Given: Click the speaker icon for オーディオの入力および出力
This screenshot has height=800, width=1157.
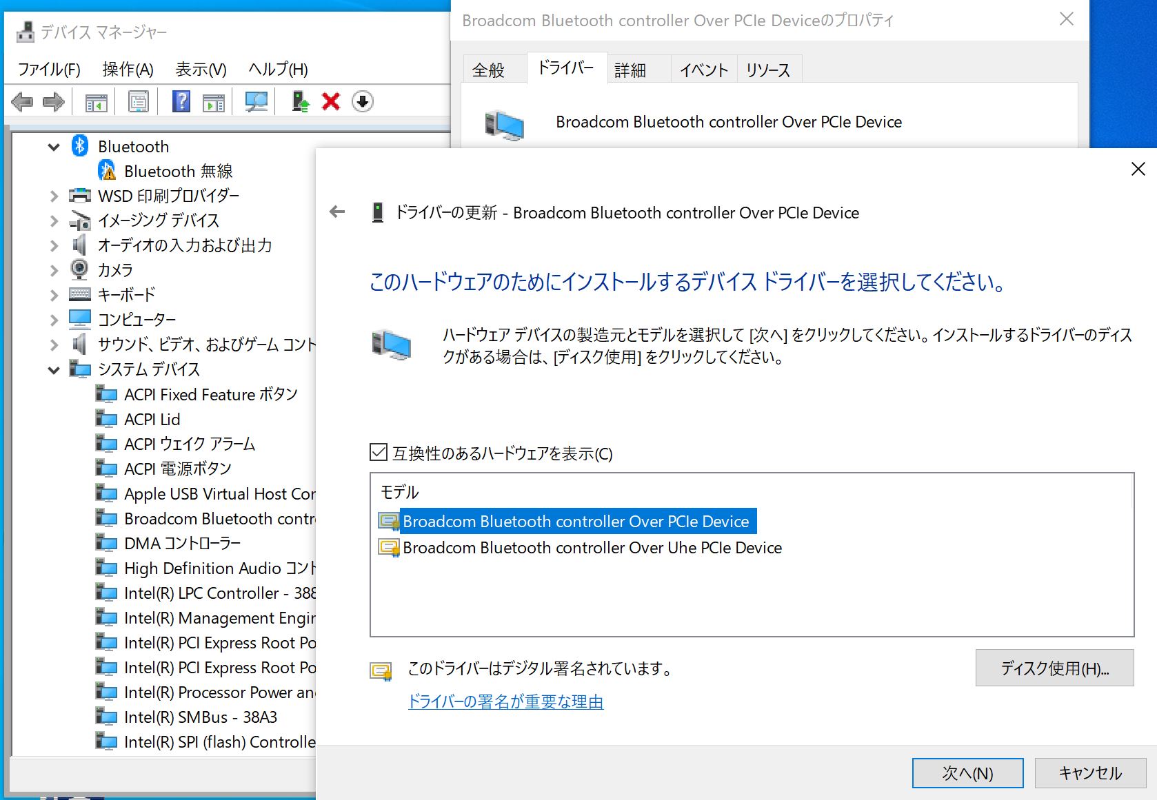Looking at the screenshot, I should [x=80, y=245].
